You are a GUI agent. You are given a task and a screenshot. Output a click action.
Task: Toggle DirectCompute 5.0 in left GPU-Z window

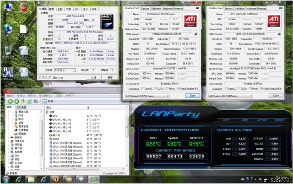[x=178, y=89]
